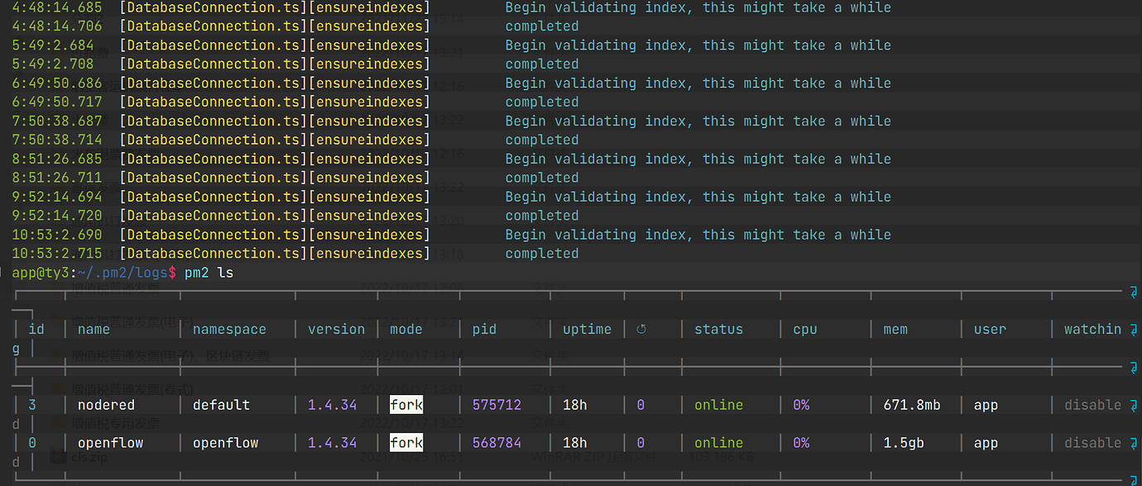Screen dimensions: 1142x486
Task: Toggle the highlighted fork mode badge for openflow
Action: click(406, 442)
